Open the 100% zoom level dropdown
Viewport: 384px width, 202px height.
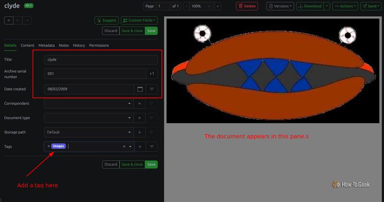(x=202, y=6)
